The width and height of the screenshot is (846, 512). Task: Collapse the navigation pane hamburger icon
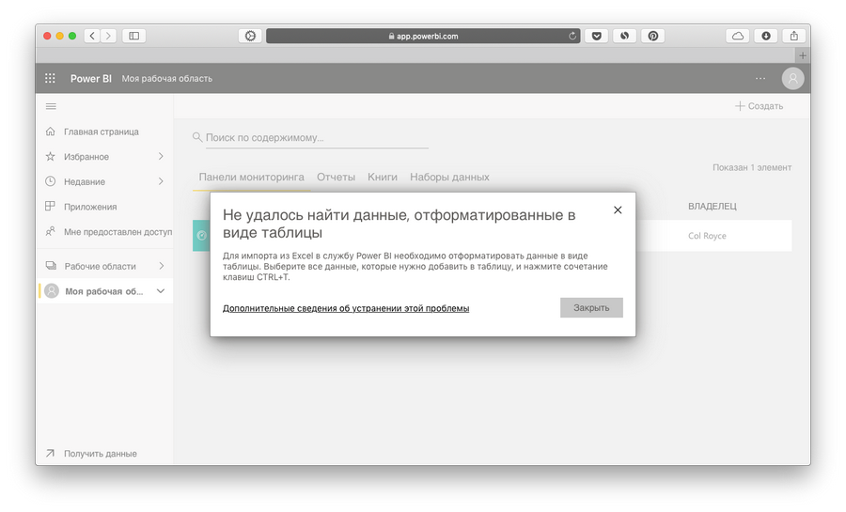51,106
